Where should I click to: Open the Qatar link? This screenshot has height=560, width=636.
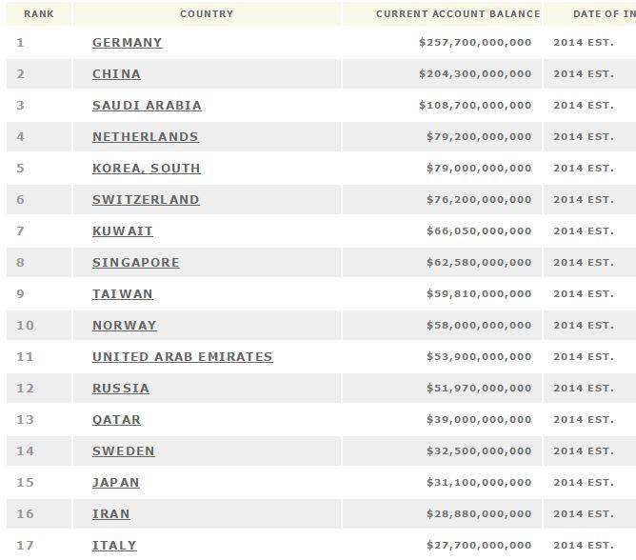tap(116, 420)
